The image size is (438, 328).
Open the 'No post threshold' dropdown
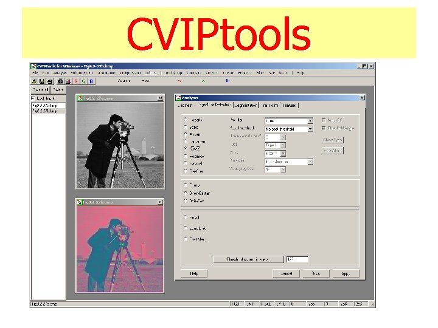pos(310,129)
